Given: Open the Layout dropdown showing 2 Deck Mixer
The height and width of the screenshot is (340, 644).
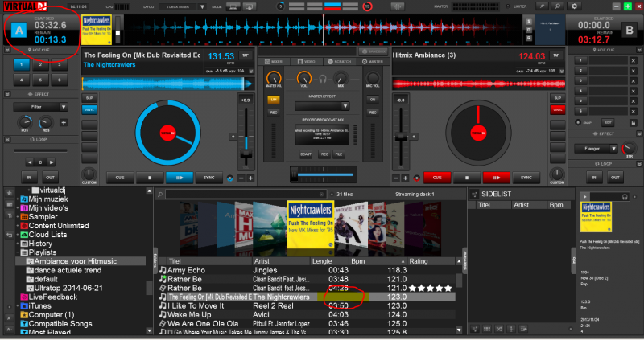Looking at the screenshot, I should pos(184,7).
